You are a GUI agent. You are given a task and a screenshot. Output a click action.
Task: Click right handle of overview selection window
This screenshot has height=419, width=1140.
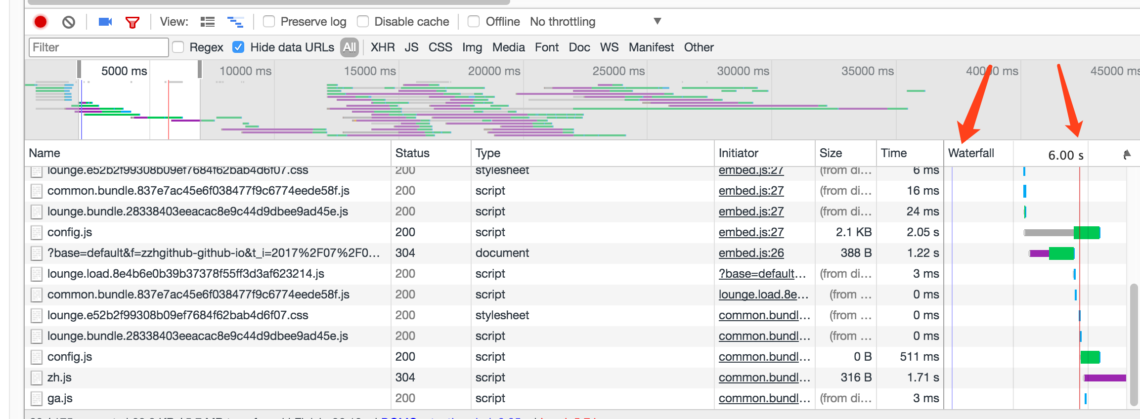coord(200,69)
